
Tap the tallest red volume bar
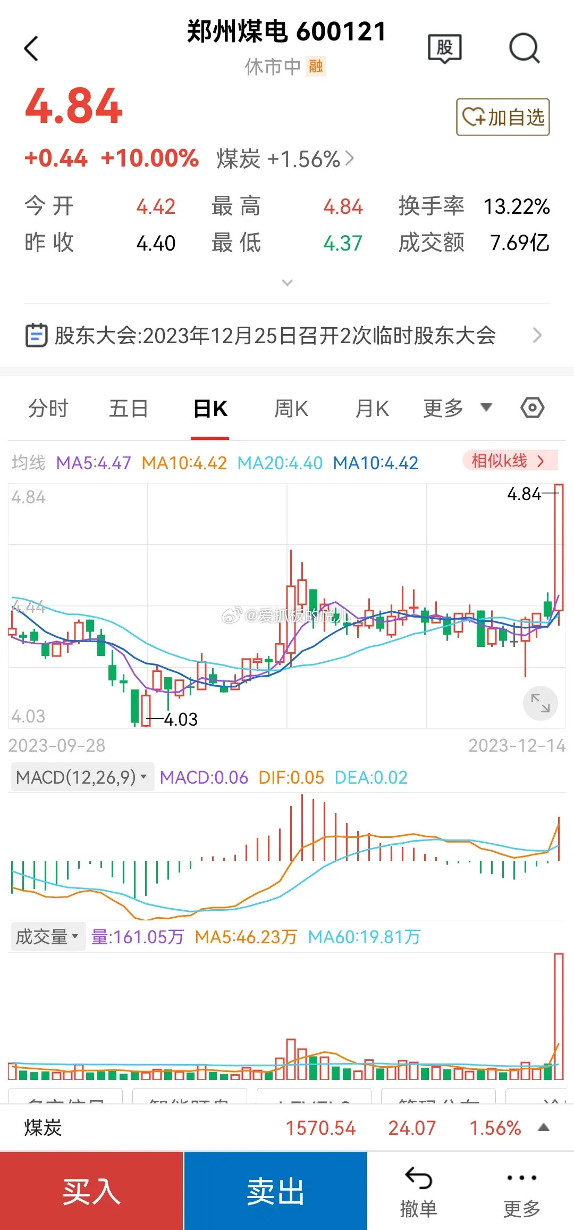(559, 1016)
